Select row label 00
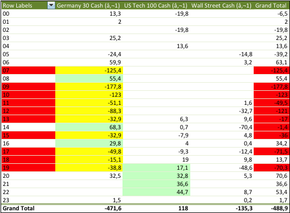The width and height of the screenshot is (290, 213). tap(29, 14)
